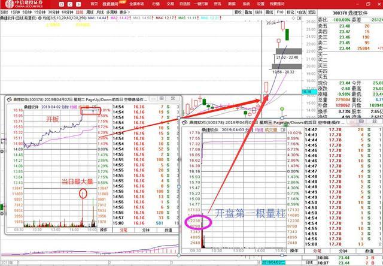The height and width of the screenshot is (266, 383).
Task: Toggle the 成交量 legend in the 04-03 popup
Action: [271, 130]
